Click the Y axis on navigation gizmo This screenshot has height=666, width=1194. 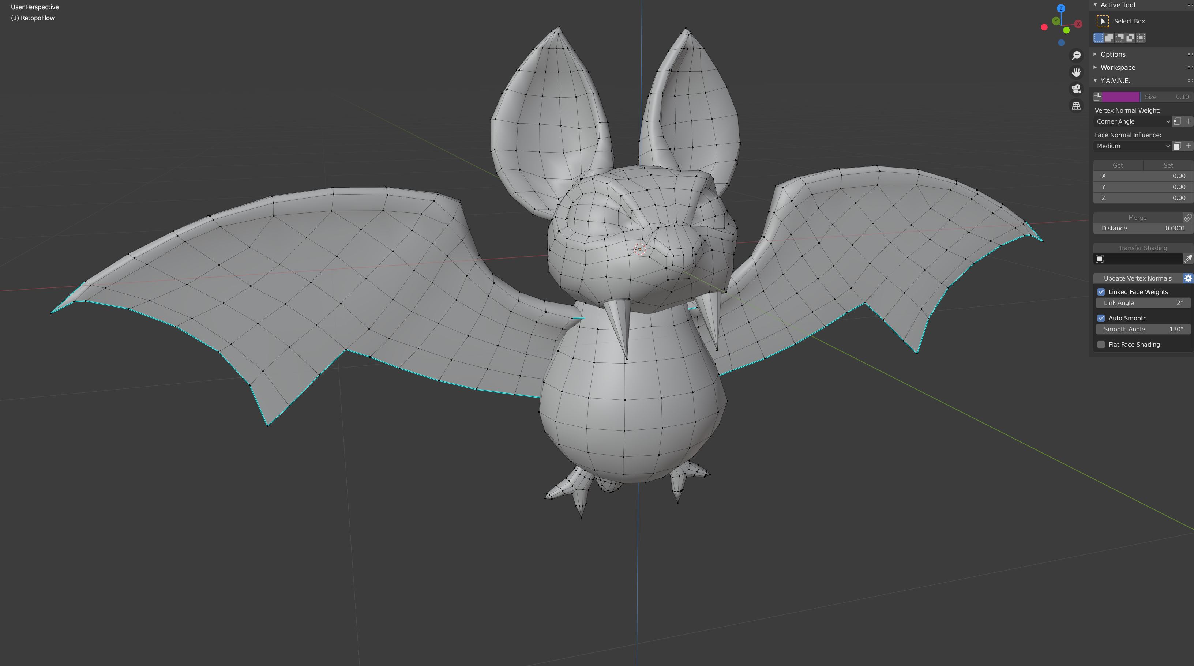click(x=1056, y=21)
